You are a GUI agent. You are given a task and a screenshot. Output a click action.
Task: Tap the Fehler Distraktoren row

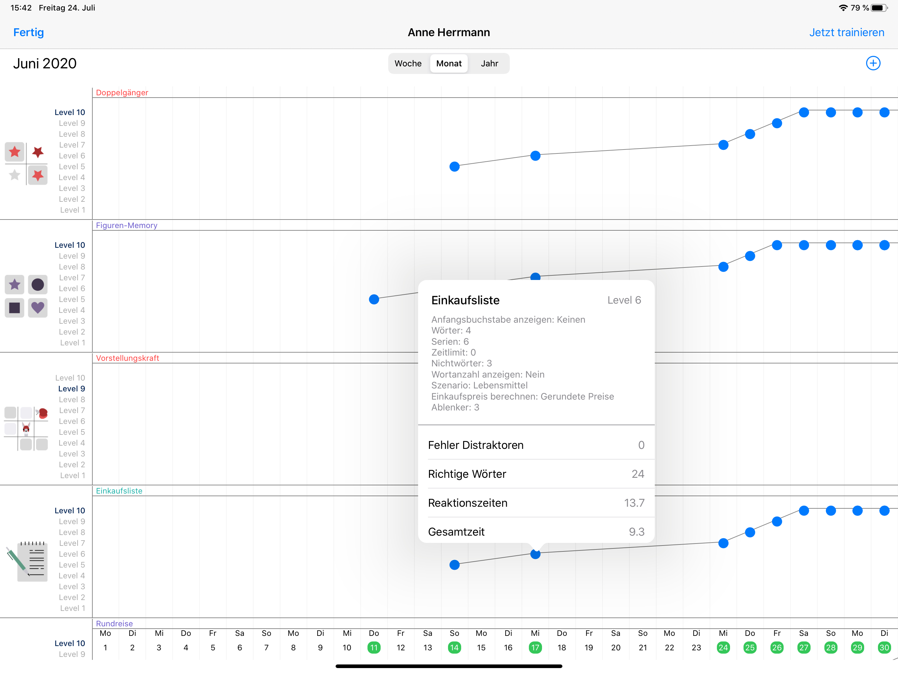[536, 445]
